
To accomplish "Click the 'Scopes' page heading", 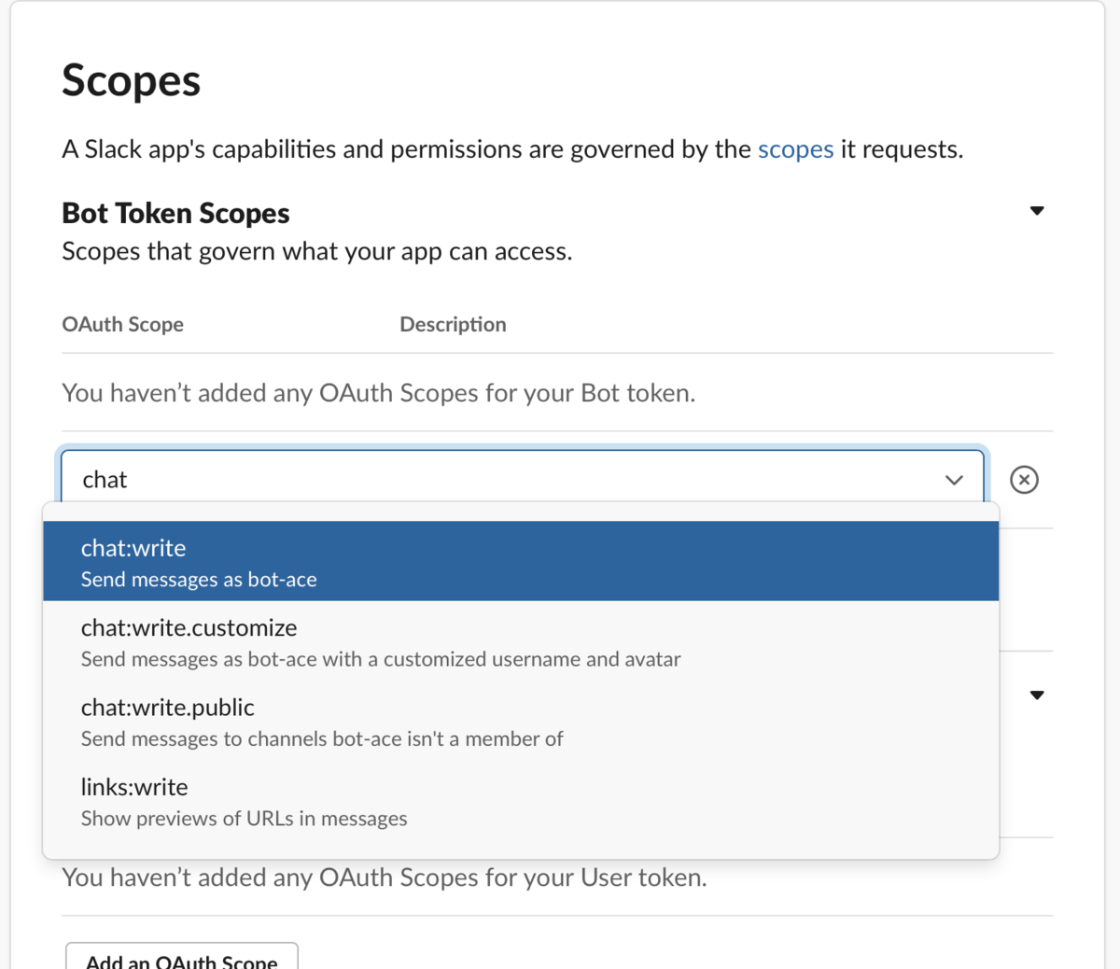I will coord(131,80).
